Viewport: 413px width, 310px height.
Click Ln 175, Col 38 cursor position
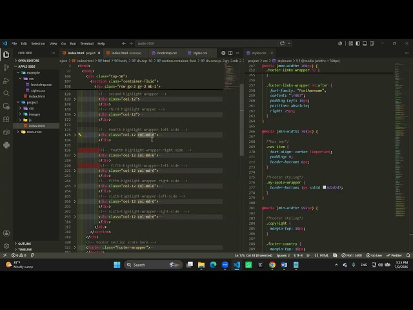(x=254, y=255)
